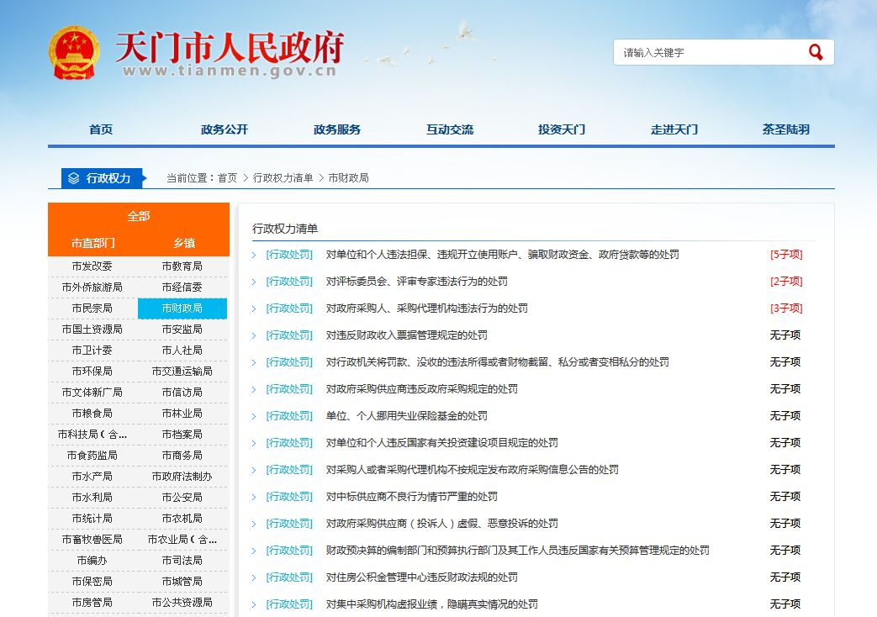Click the arrow before 对违反财政收入票据管理规定的处罚

[254, 335]
